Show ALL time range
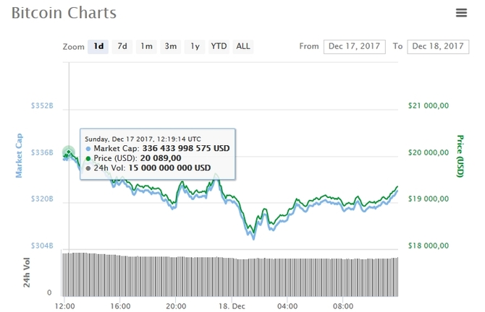The width and height of the screenshot is (485, 312). 243,47
